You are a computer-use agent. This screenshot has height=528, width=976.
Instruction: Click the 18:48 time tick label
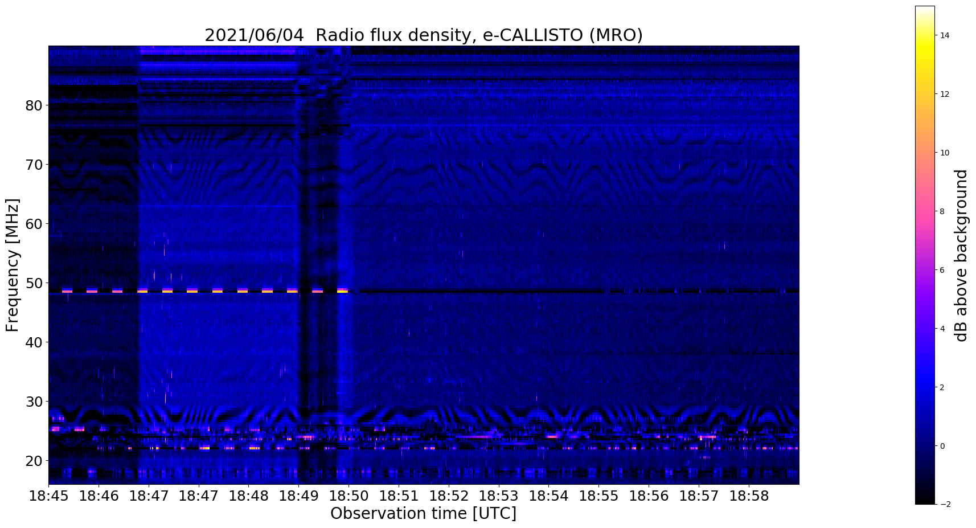point(248,496)
